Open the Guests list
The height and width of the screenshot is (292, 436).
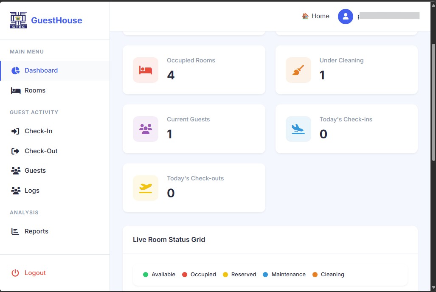[x=35, y=171]
